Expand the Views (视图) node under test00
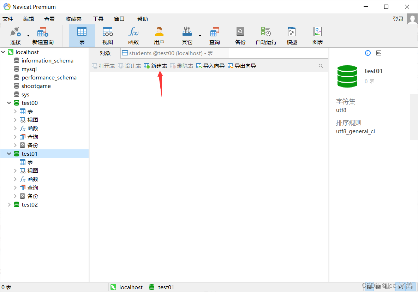This screenshot has height=292, width=418. click(x=15, y=120)
